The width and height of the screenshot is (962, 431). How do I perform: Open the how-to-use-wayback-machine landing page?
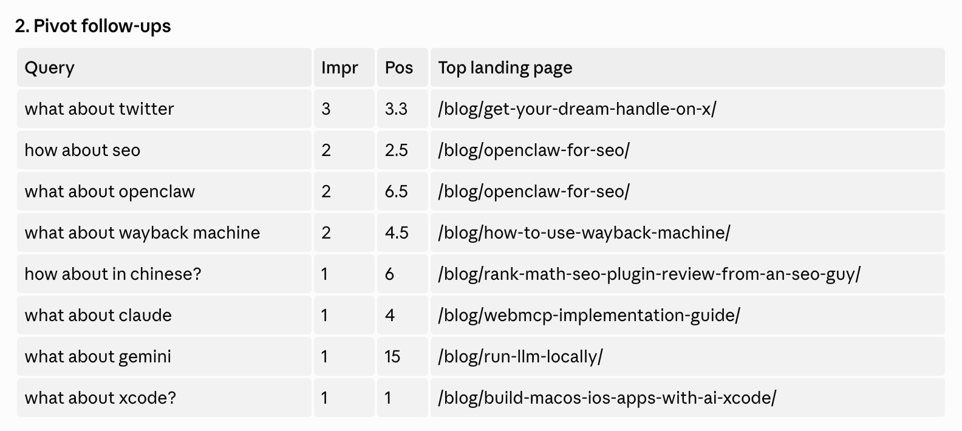coord(584,232)
